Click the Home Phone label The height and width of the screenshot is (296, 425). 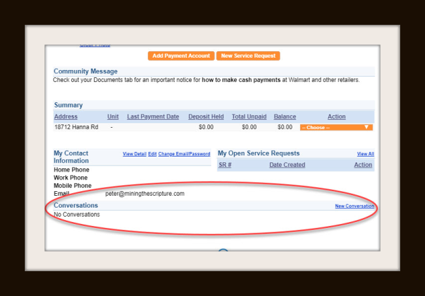pos(71,170)
